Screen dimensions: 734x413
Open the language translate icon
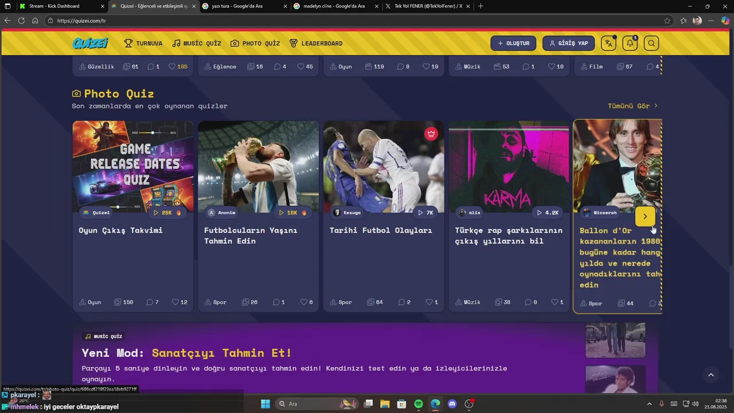(x=608, y=43)
